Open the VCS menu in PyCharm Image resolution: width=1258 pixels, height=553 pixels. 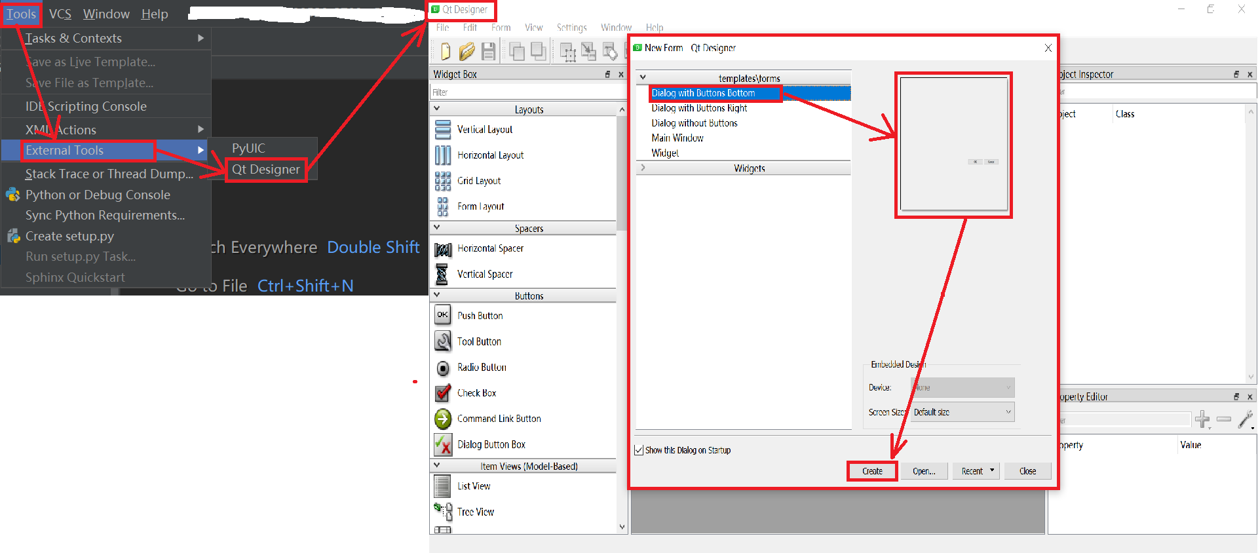tap(60, 14)
